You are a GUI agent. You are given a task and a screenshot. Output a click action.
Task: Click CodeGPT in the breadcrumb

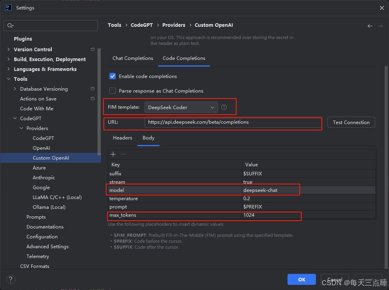[x=142, y=25]
